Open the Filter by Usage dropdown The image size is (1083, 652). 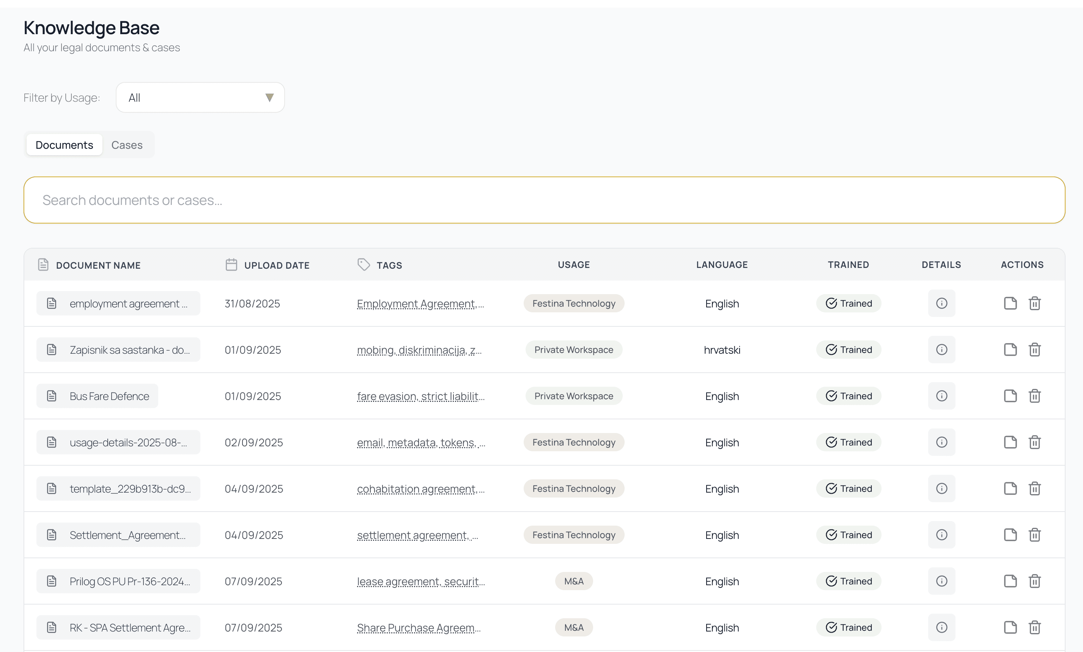[200, 98]
